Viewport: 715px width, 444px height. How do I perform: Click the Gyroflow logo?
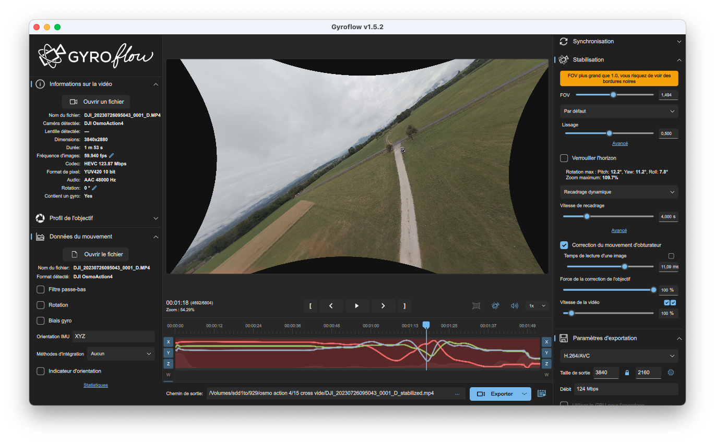(x=96, y=55)
